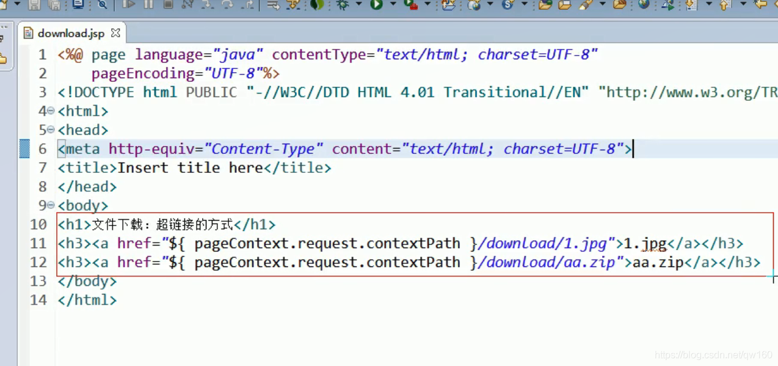
Task: Click the green leaf toolbar icon
Action: point(316,4)
